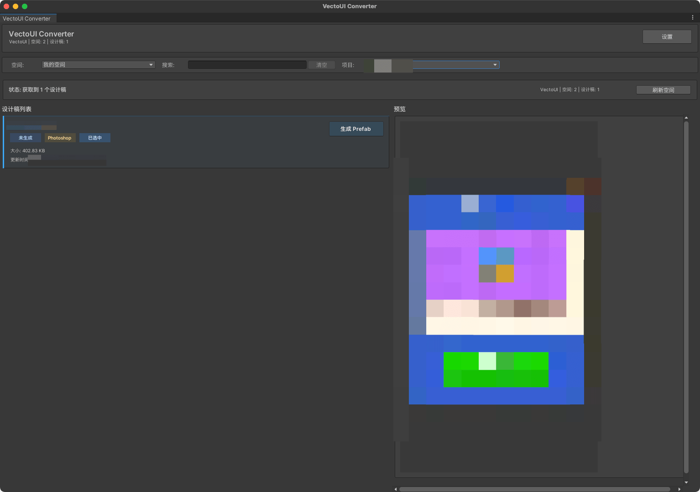Click the preview vertical scrollbar
The width and height of the screenshot is (700, 492).
pos(686,297)
